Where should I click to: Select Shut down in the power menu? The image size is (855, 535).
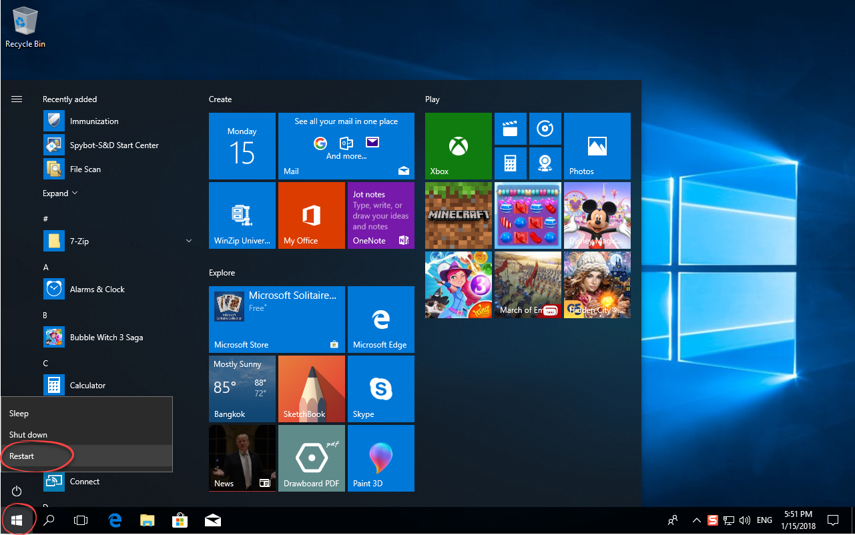point(87,435)
